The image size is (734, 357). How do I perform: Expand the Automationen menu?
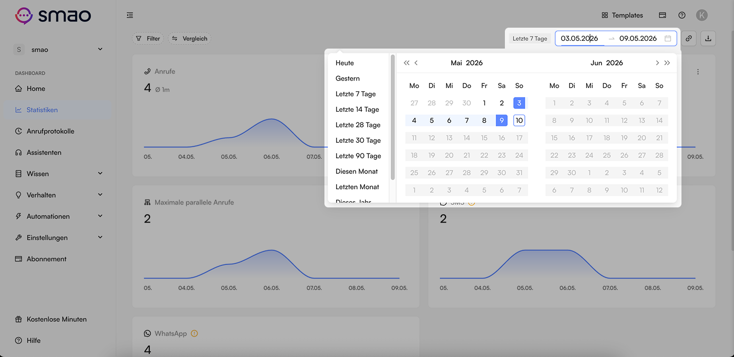(58, 217)
